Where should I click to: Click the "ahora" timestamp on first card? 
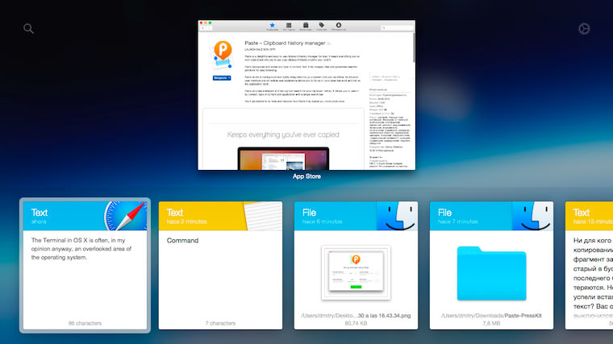coord(39,222)
